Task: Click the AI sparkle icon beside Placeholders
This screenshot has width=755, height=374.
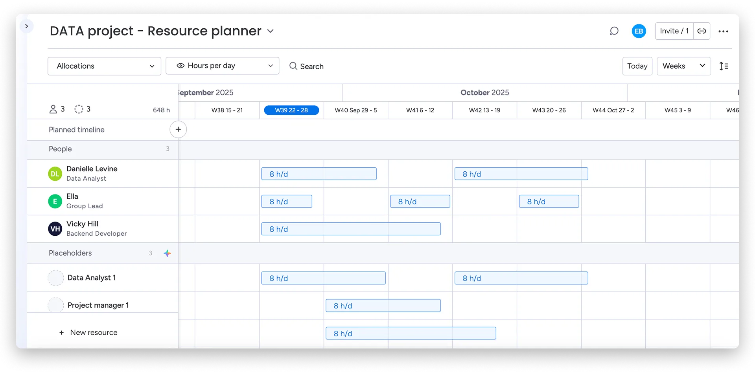Action: [167, 253]
